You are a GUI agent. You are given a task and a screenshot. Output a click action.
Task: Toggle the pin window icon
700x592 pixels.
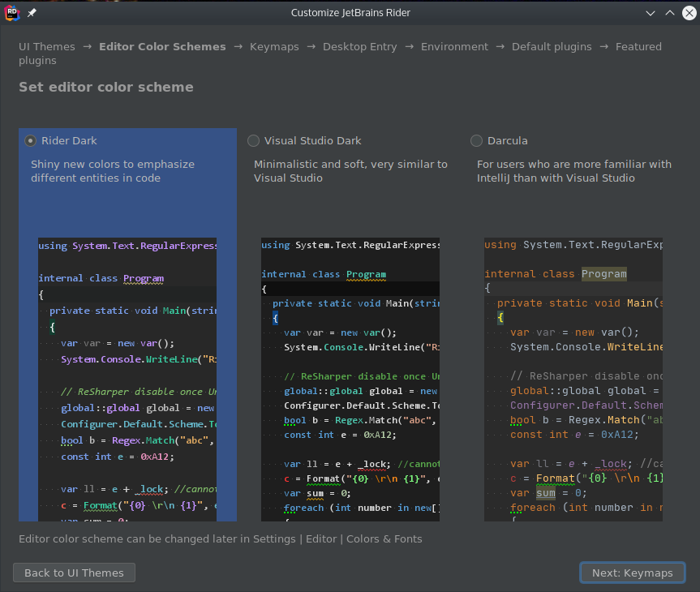point(32,13)
